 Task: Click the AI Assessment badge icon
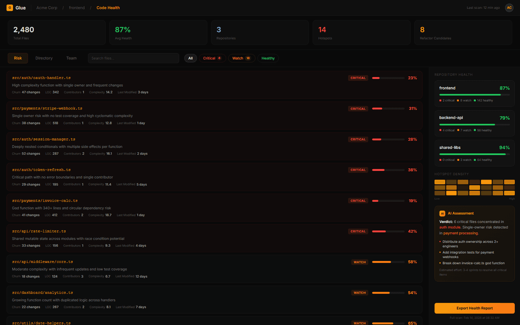point(442,213)
